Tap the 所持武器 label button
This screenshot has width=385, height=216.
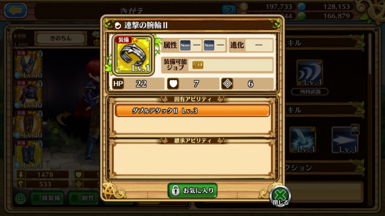(x=310, y=92)
